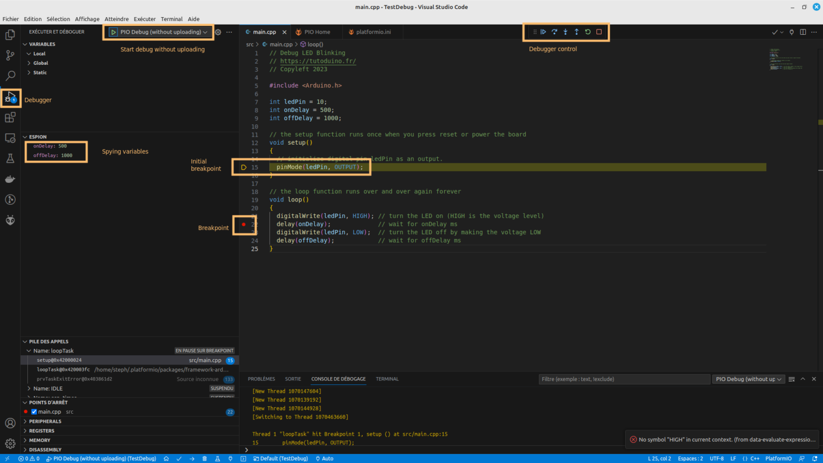
Task: Step over the current line in the debugger
Action: pos(555,32)
